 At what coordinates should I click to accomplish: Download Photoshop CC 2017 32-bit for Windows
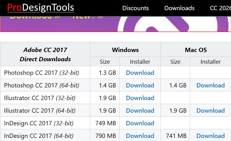point(140,73)
